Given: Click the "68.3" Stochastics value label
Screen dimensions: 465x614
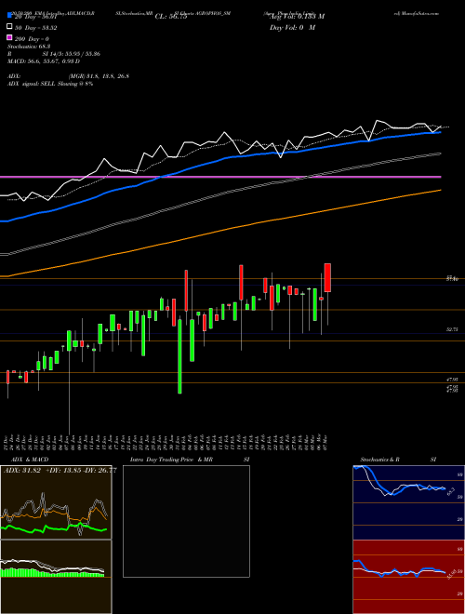Looking at the screenshot, I should point(450,491).
